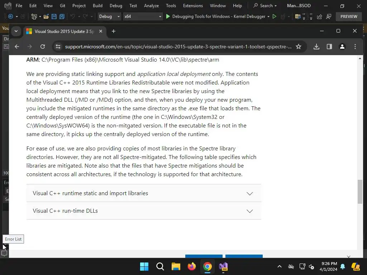The width and height of the screenshot is (367, 275).
Task: Open Chrome tab search dropdown
Action: tap(16, 31)
